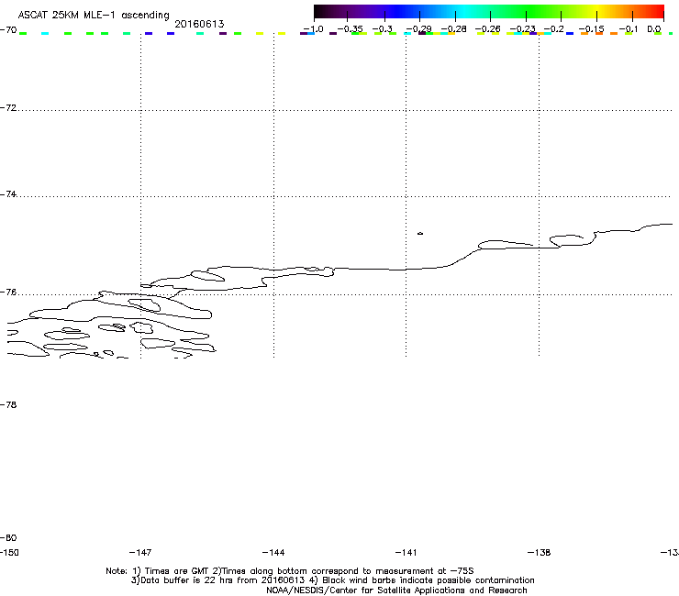Click the -78 latitude axis label
This screenshot has width=679, height=596.
pyautogui.click(x=8, y=404)
